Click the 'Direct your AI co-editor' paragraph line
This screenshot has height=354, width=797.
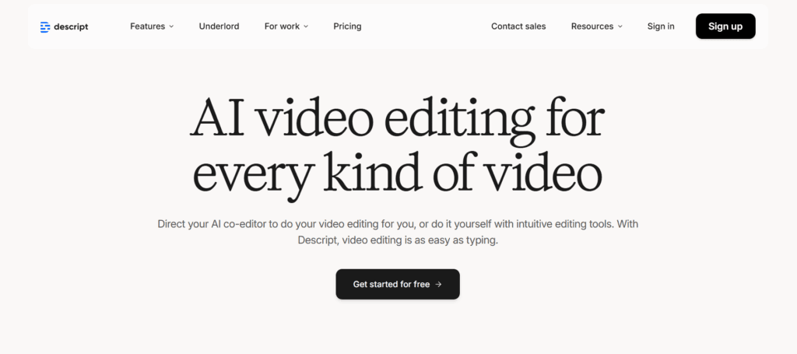point(397,224)
